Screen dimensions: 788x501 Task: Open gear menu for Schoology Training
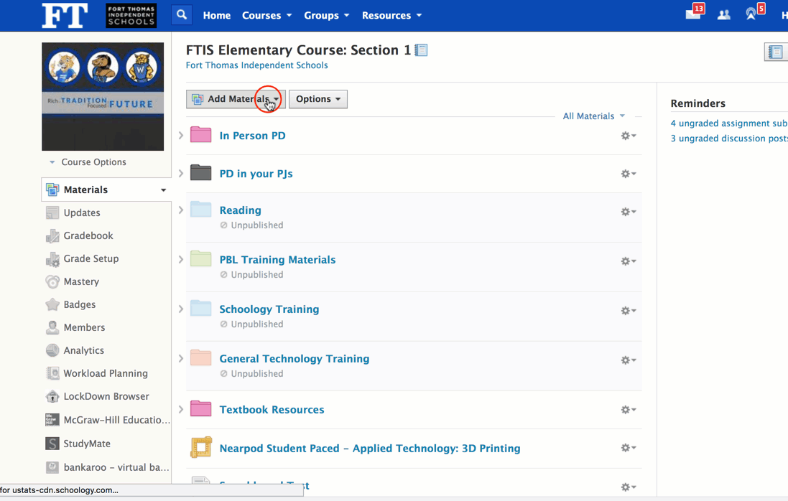point(629,311)
